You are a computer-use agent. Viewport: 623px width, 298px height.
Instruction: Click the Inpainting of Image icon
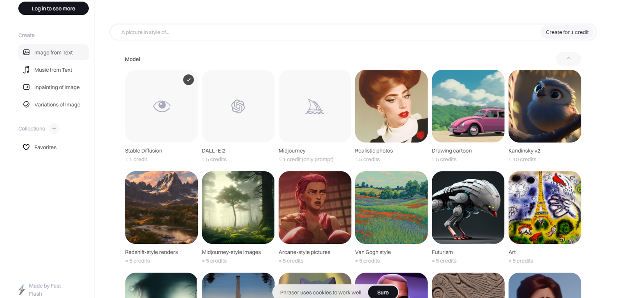pyautogui.click(x=26, y=87)
